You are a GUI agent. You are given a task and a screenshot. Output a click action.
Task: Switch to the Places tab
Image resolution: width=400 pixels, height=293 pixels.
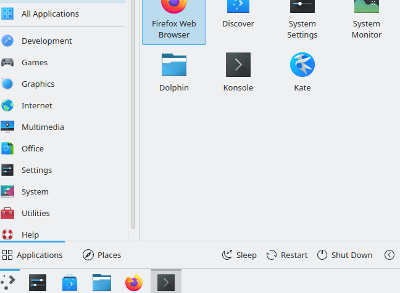click(102, 255)
